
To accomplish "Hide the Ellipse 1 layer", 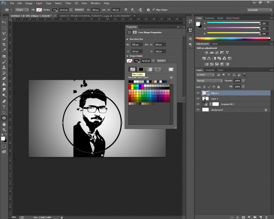I will coord(198,93).
